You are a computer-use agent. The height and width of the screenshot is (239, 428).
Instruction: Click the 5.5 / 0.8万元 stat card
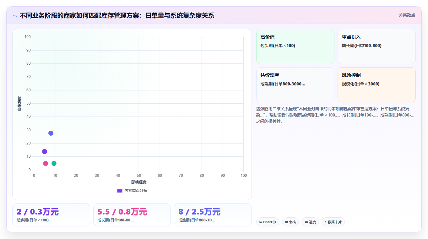coord(132,215)
